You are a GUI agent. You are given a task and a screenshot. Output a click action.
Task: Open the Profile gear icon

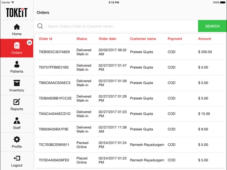point(17,139)
